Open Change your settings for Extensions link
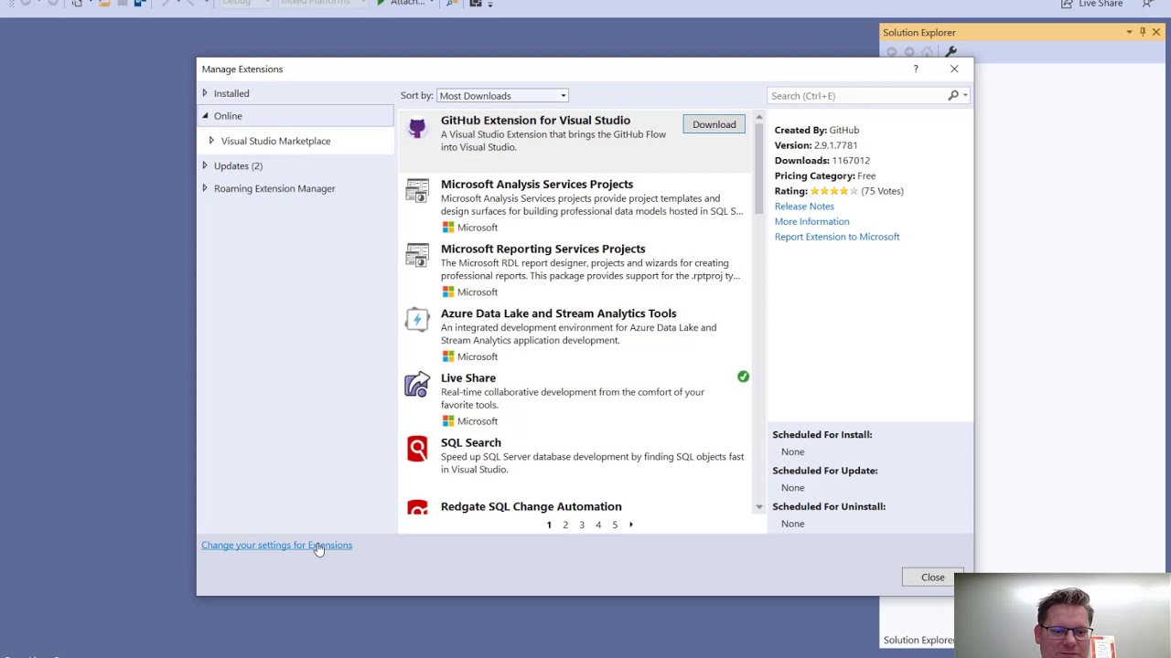The height and width of the screenshot is (658, 1171). pos(276,545)
